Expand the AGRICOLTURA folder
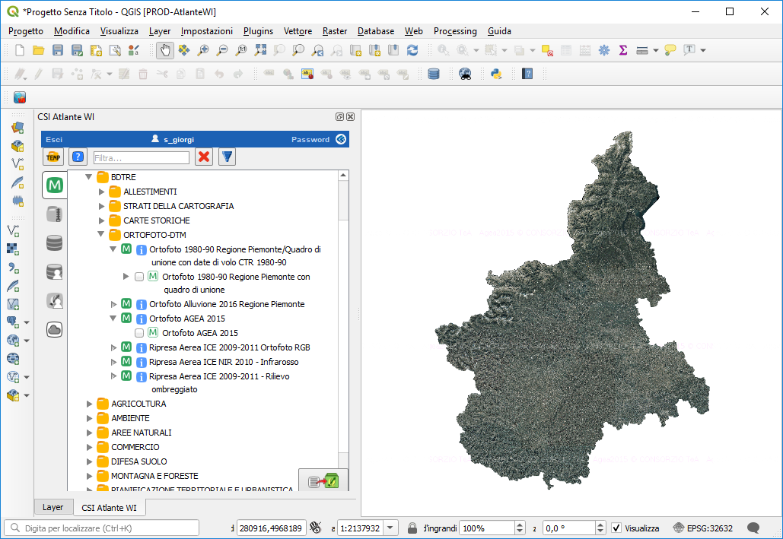The image size is (783, 539). pos(90,404)
